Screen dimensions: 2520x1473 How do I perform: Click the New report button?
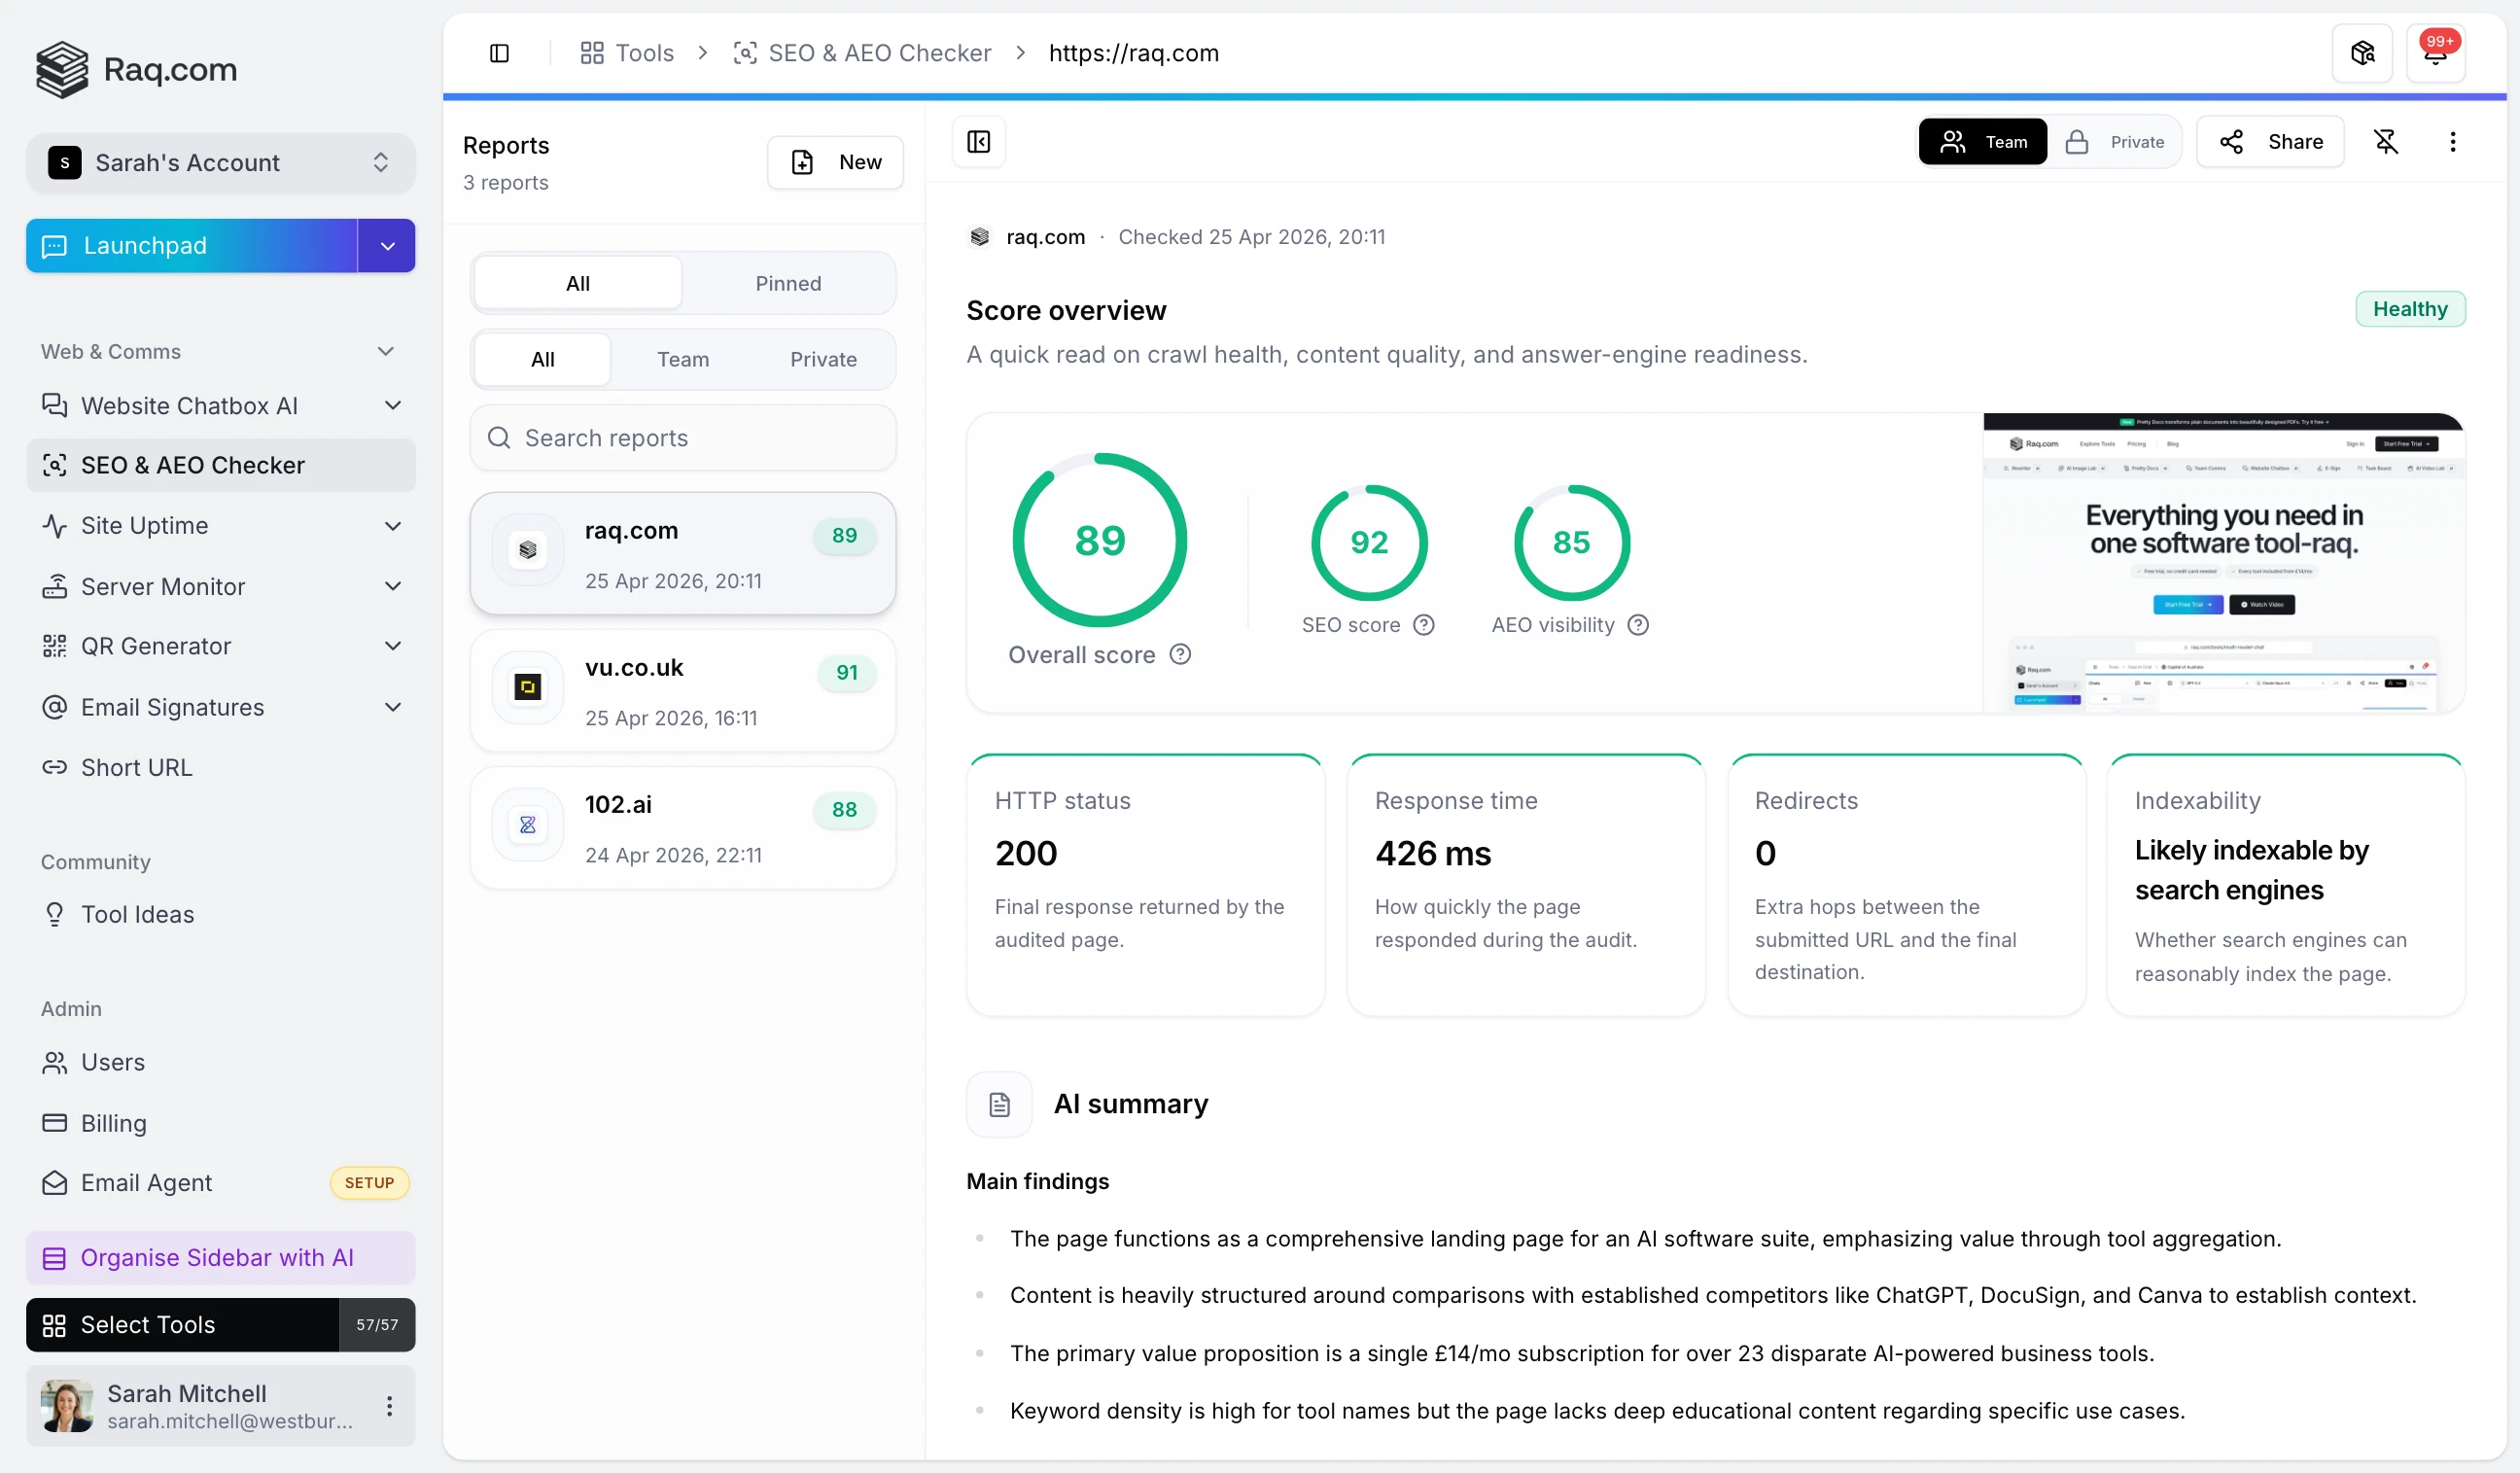835,162
